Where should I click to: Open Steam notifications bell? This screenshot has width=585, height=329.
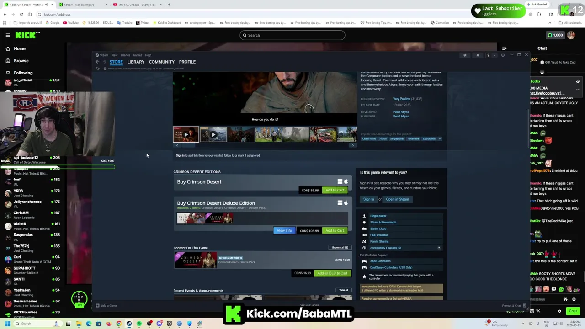[x=478, y=55]
